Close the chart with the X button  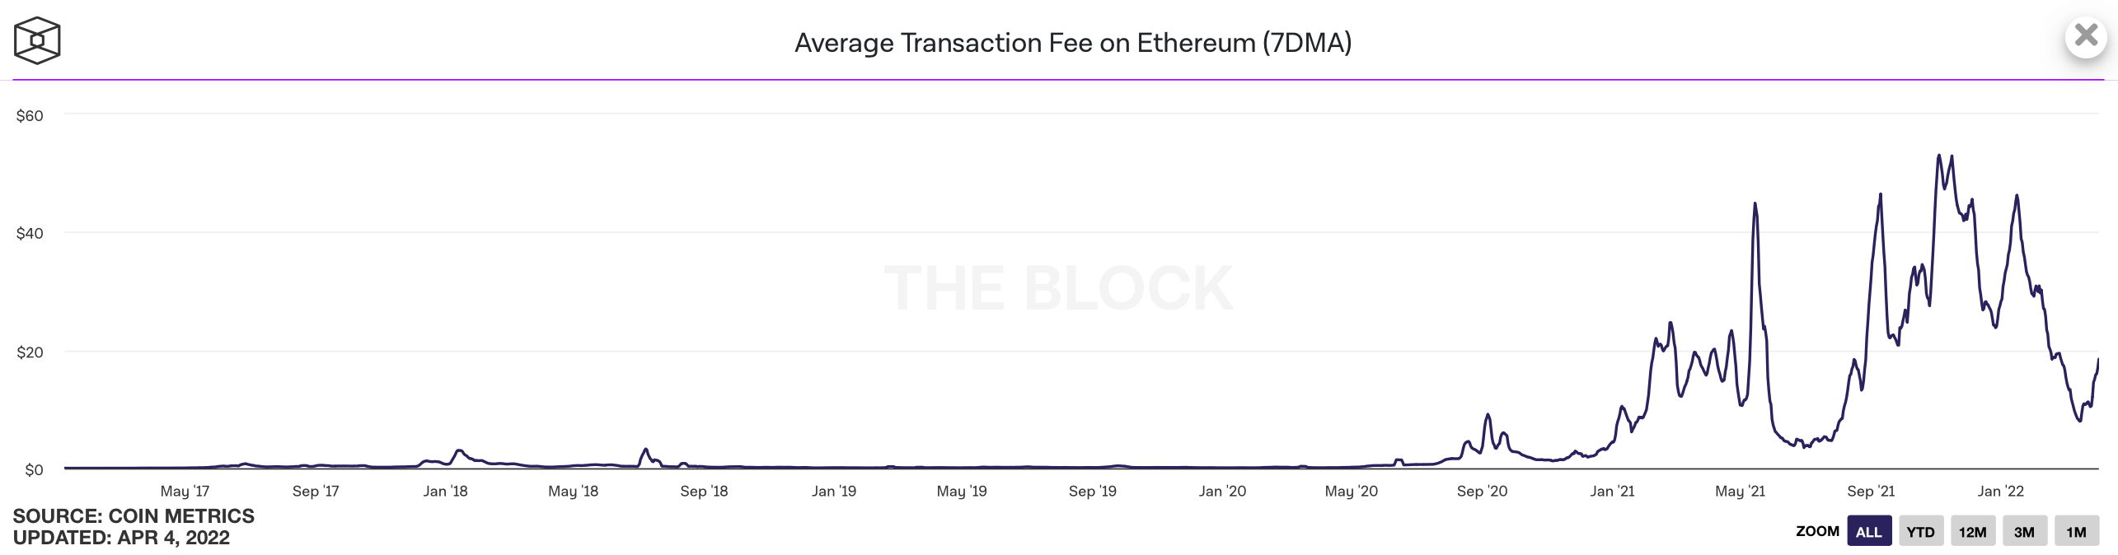pos(2086,36)
